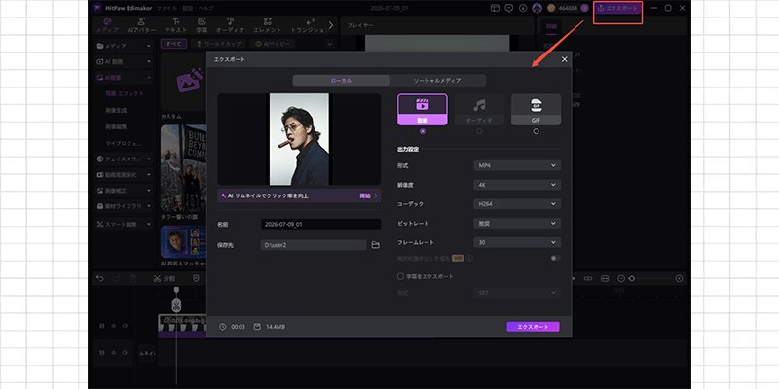Open the メディア tab icon in top toolbar
Image resolution: width=779 pixels, height=389 pixels.
(107, 25)
